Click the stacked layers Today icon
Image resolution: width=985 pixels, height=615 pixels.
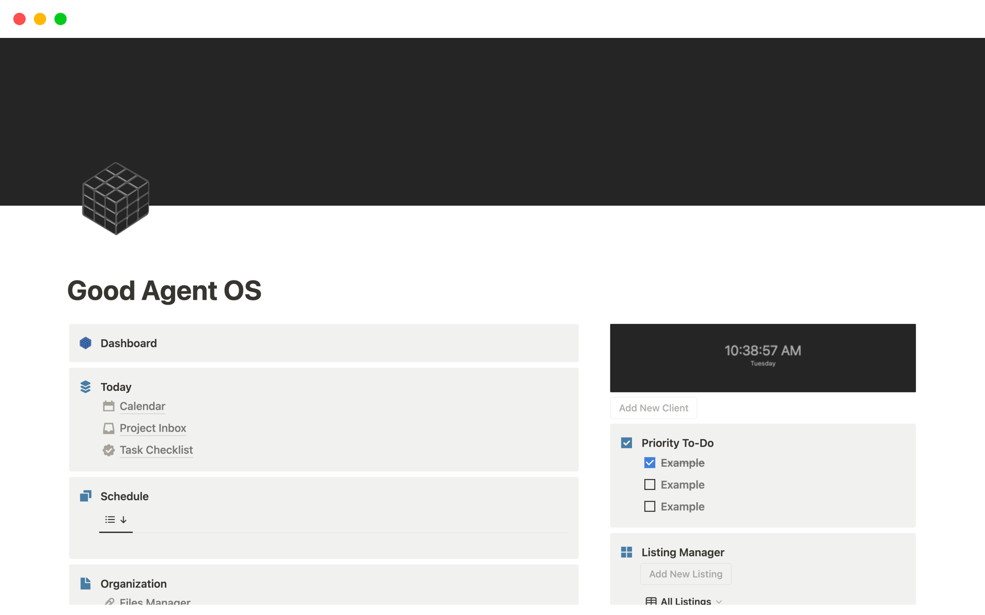[x=86, y=387]
